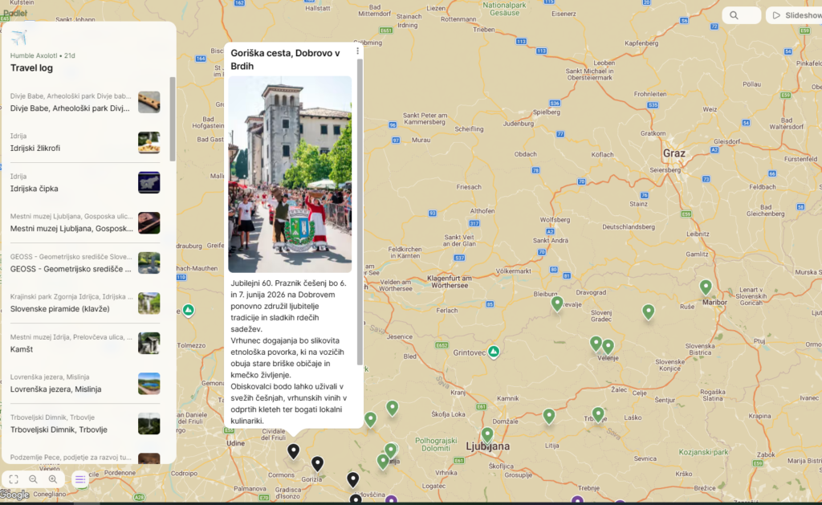Click the Lovrenška jezera lake thumbnail
The image size is (822, 505).
coord(149,383)
